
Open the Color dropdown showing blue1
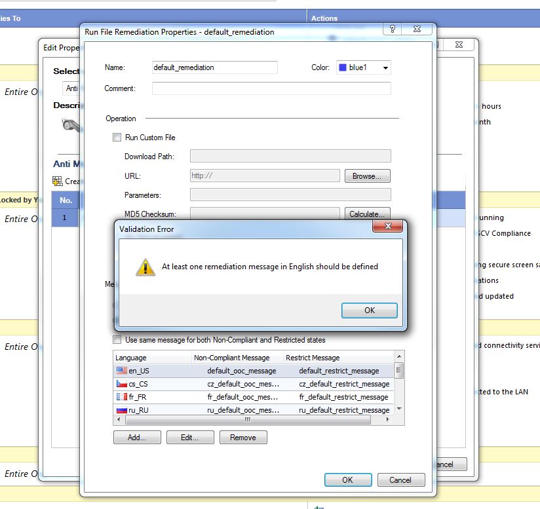click(385, 67)
